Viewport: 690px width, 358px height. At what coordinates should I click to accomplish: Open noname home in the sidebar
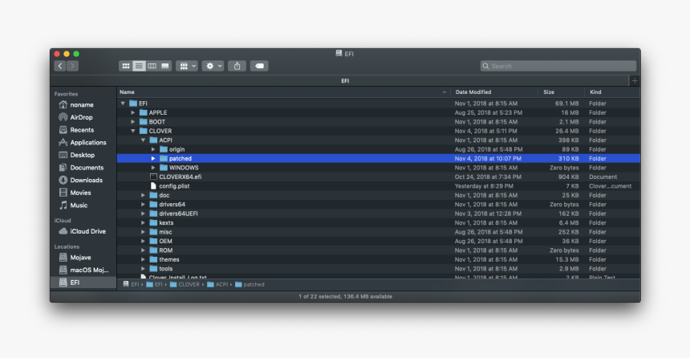83,105
